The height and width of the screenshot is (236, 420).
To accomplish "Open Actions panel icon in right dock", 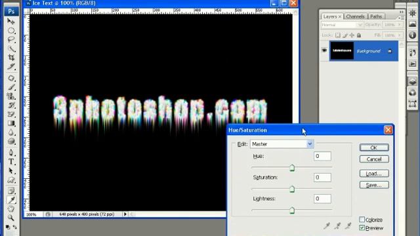I will click(x=413, y=64).
